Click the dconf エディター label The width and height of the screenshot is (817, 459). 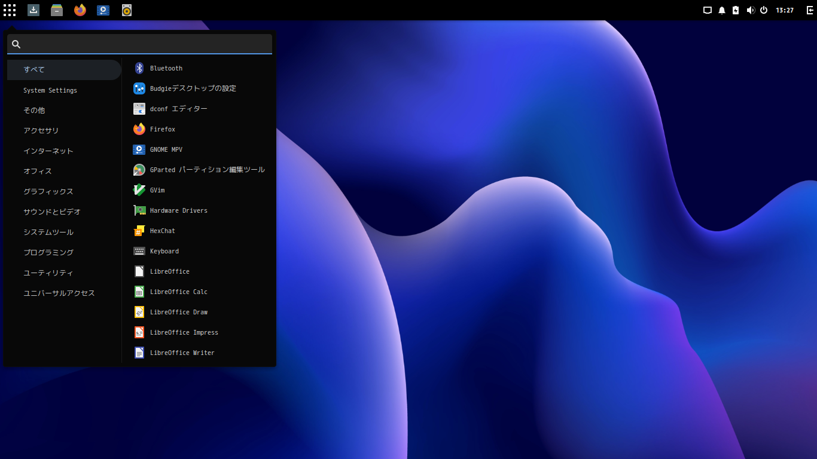179,109
